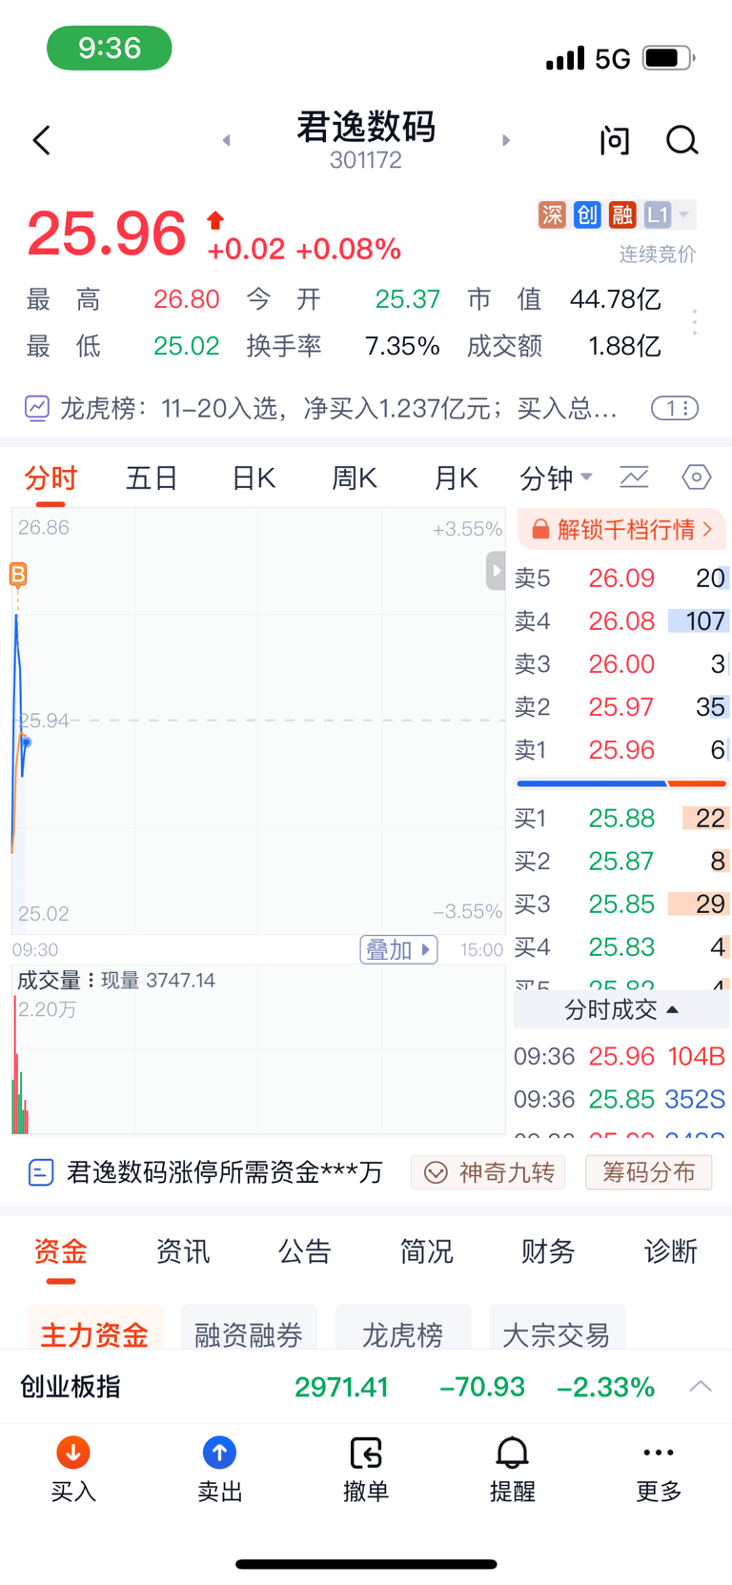Open the 筹码分布 button
Viewport: 732px width, 1585px height.
tap(648, 1172)
